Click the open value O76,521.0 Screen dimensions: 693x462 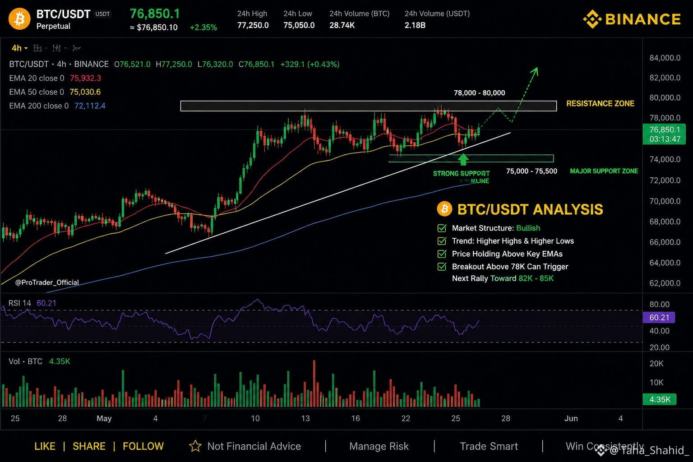[x=132, y=64]
